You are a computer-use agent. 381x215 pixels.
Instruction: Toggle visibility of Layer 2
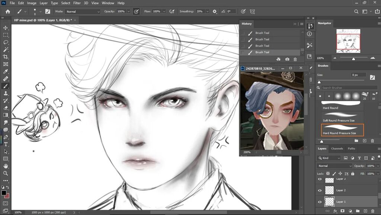click(320, 190)
